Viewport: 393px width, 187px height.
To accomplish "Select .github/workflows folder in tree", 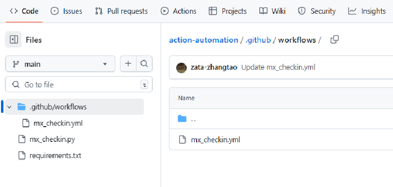I will coord(75,107).
